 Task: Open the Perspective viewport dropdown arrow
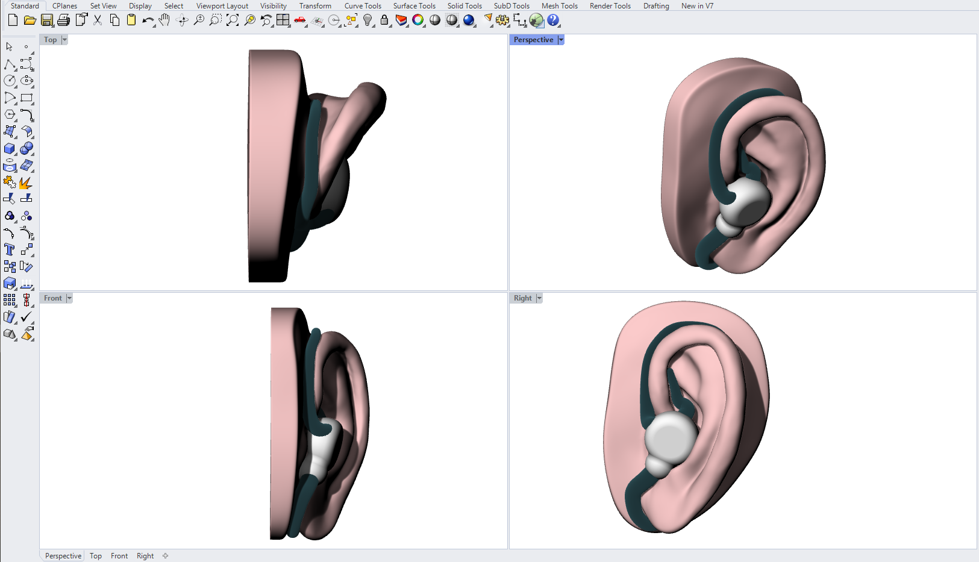pyautogui.click(x=561, y=40)
